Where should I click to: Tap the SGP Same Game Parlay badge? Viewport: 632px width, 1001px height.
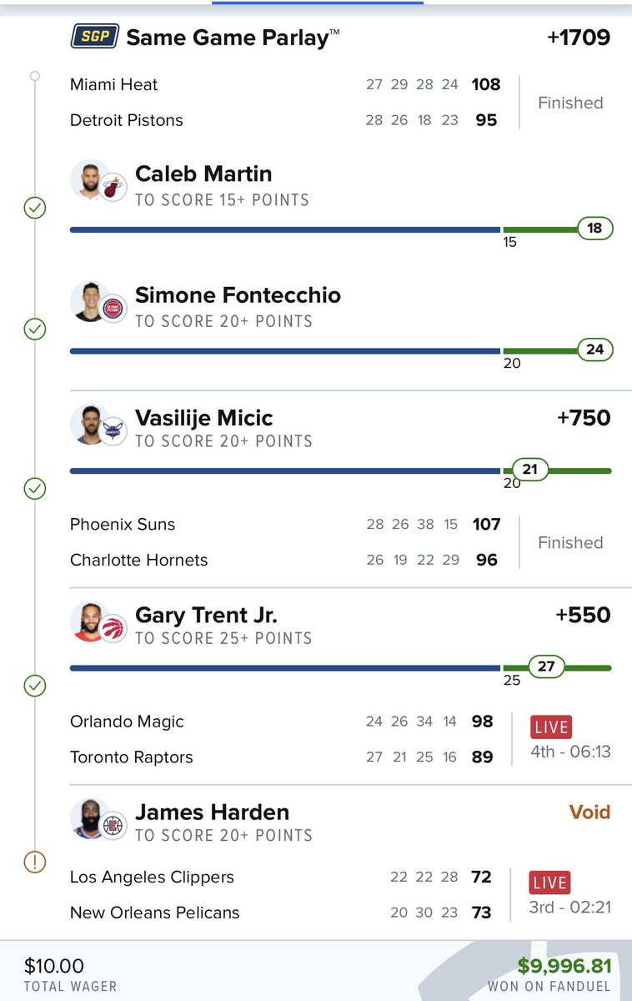click(x=94, y=38)
